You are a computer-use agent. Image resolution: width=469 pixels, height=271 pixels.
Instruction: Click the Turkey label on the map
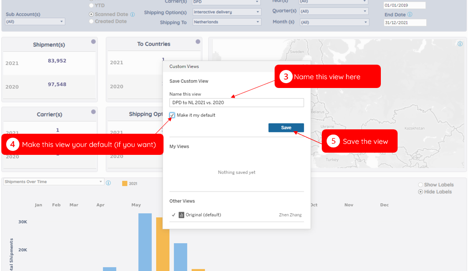[x=332, y=160]
